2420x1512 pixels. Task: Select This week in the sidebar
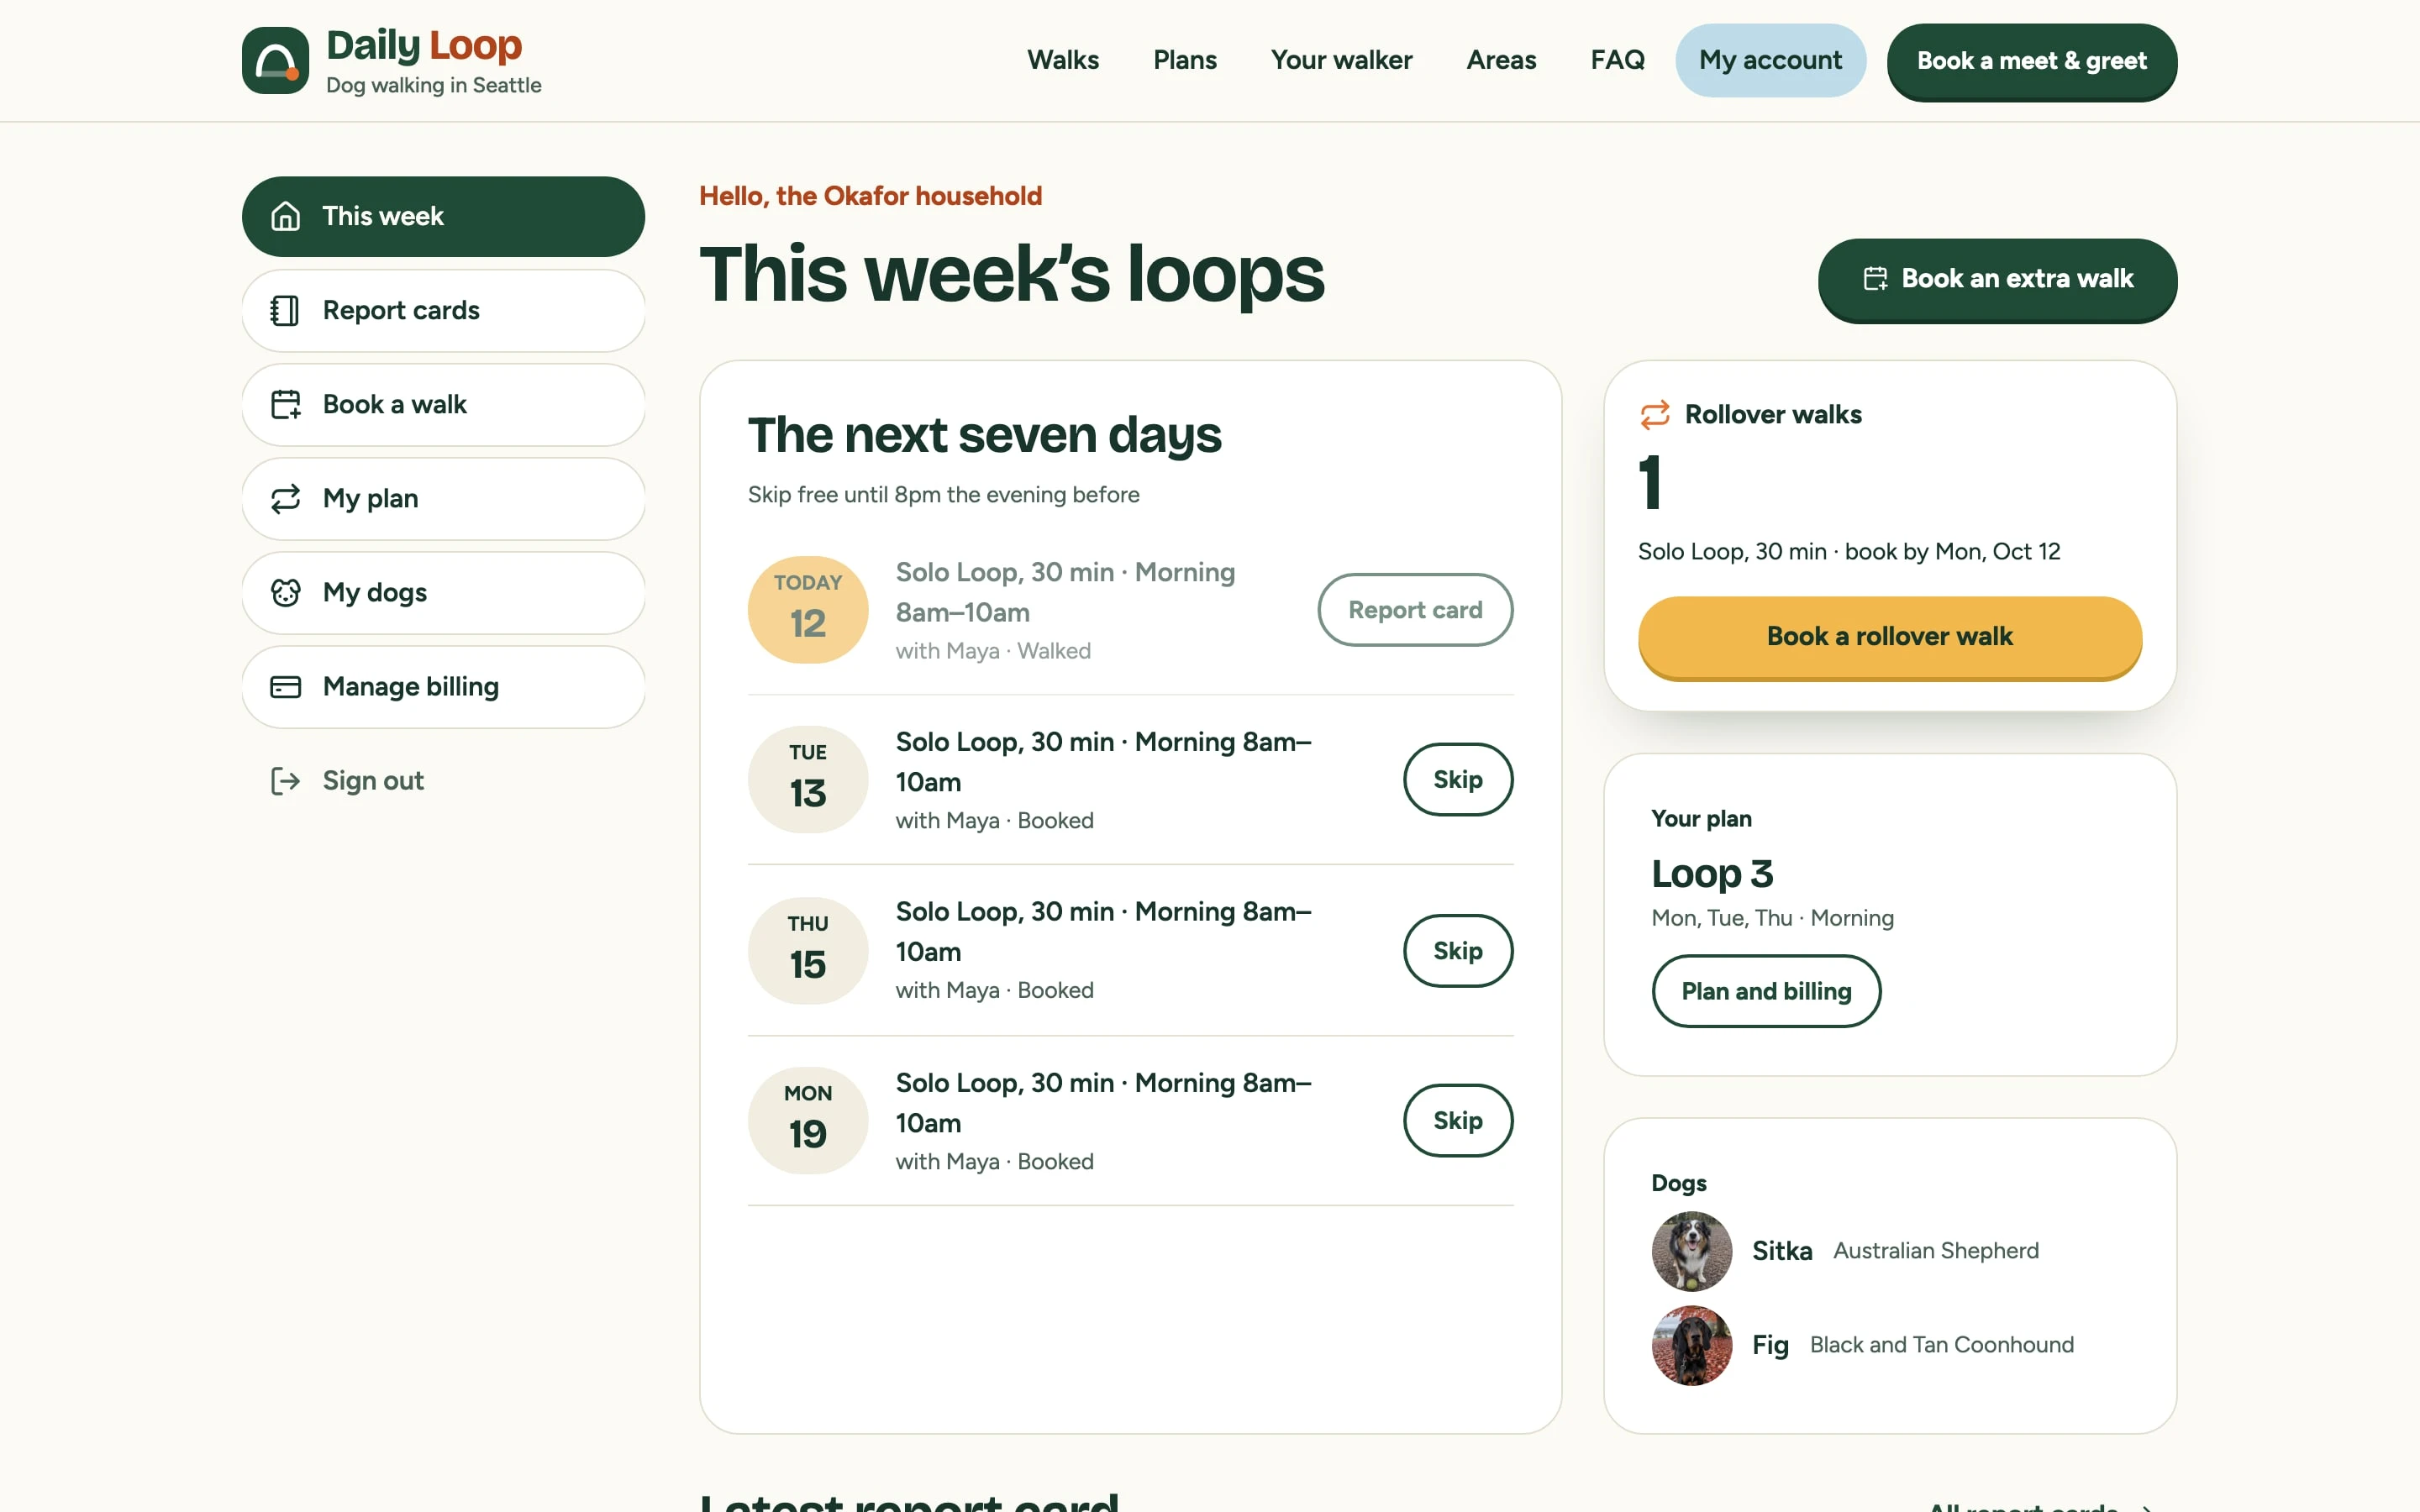[x=443, y=216]
